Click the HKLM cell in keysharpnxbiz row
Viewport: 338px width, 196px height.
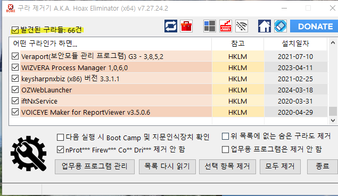pyautogui.click(x=238, y=79)
